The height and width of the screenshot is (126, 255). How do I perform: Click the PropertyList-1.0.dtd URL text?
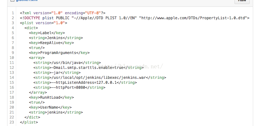coord(193,18)
